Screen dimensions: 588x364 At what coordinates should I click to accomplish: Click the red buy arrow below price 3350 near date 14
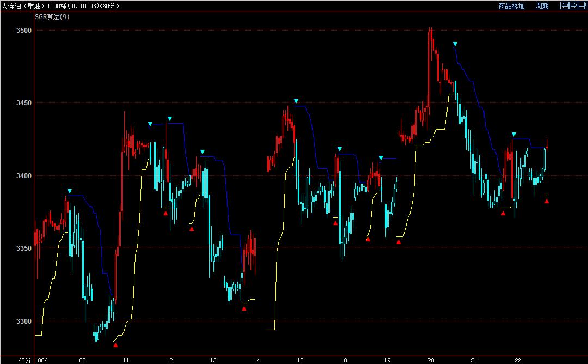pyautogui.click(x=244, y=309)
